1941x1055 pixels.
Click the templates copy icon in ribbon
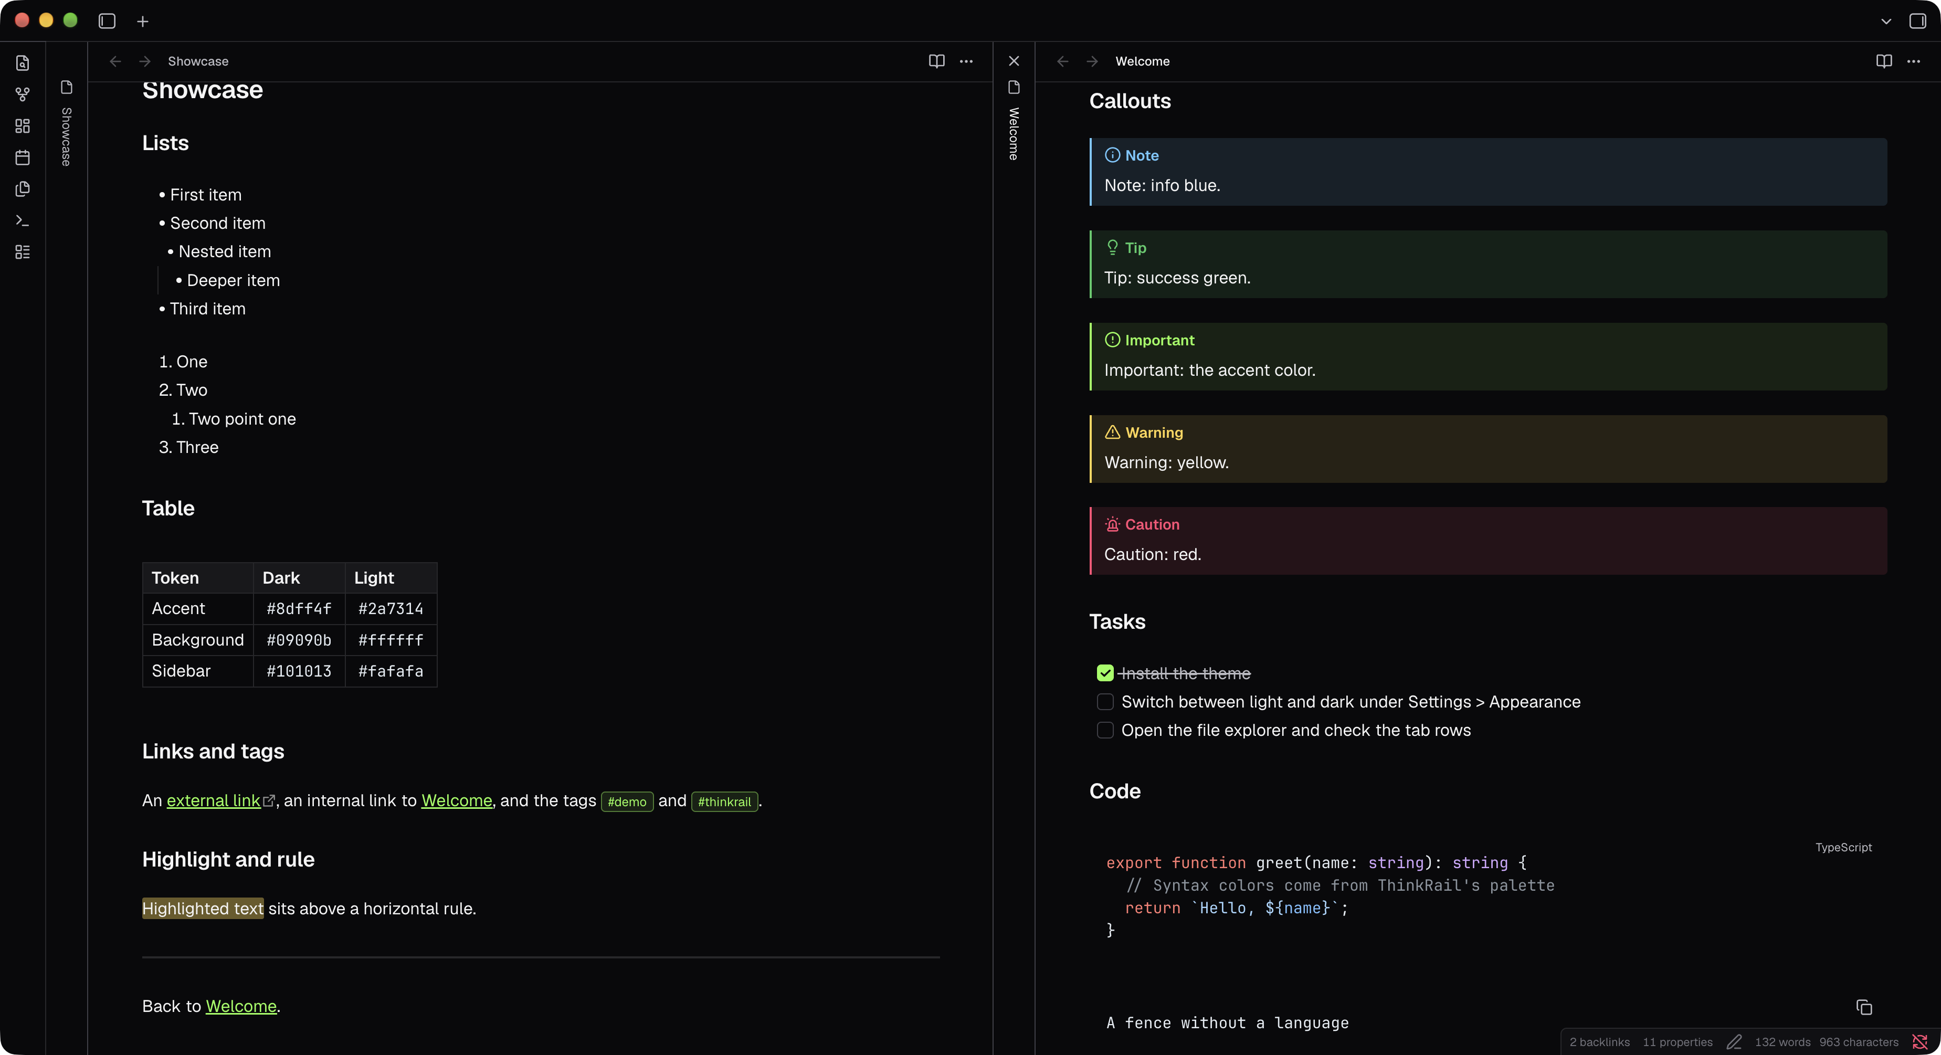point(23,188)
